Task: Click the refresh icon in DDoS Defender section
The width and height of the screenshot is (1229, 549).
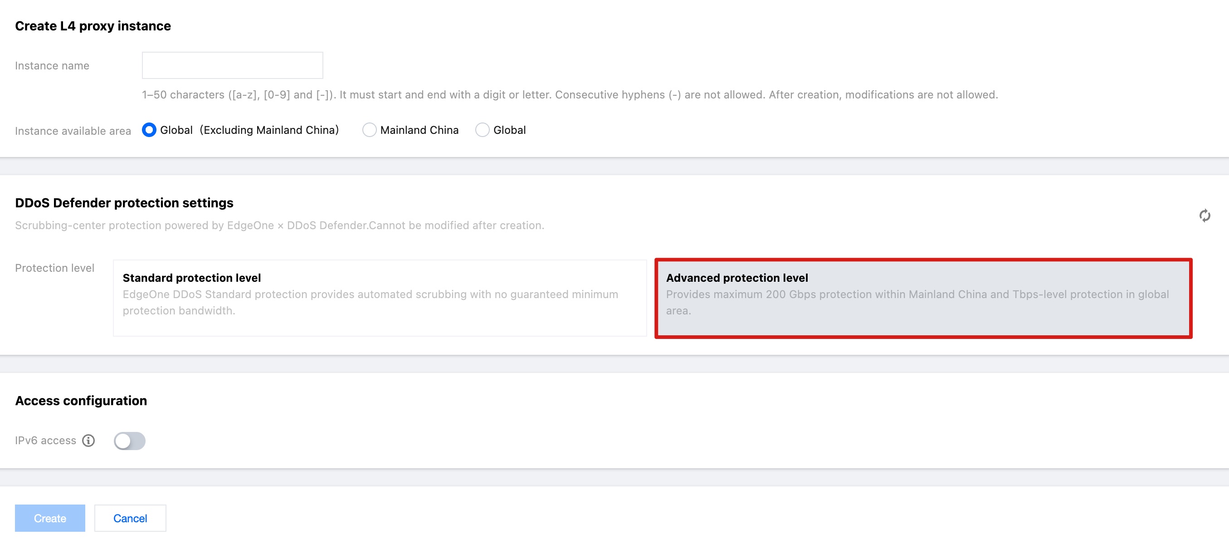Action: pos(1205,216)
